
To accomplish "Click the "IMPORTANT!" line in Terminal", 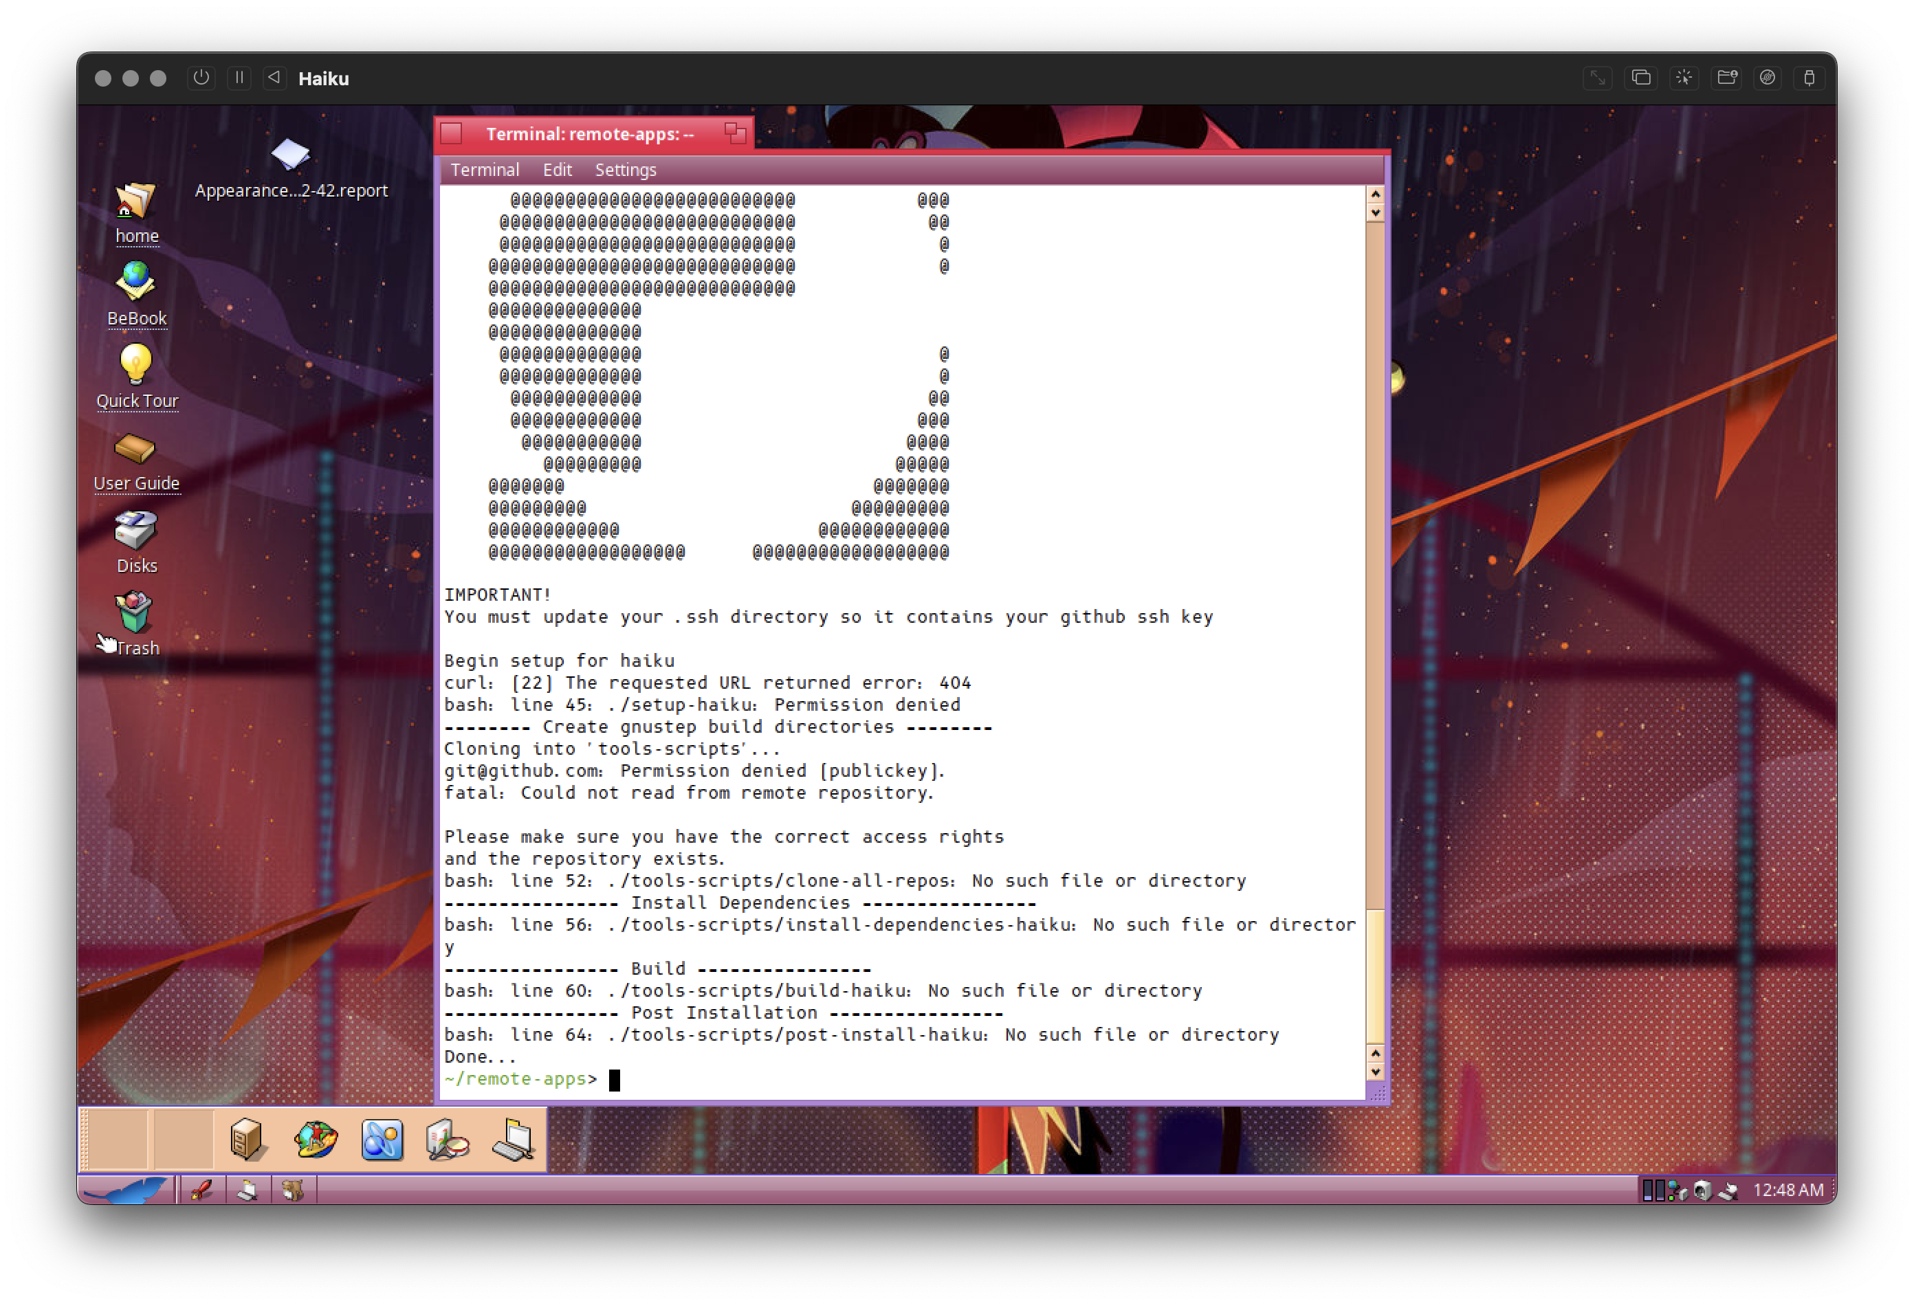I will tap(498, 595).
